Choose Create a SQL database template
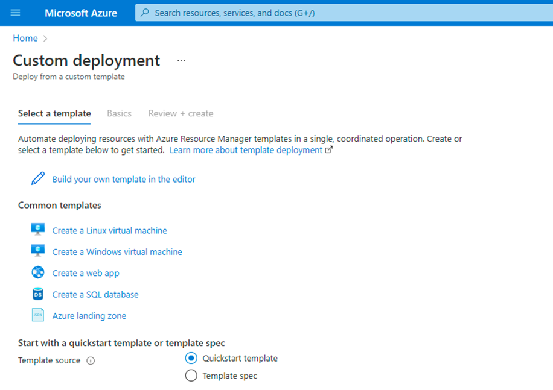The height and width of the screenshot is (390, 553). tap(95, 294)
